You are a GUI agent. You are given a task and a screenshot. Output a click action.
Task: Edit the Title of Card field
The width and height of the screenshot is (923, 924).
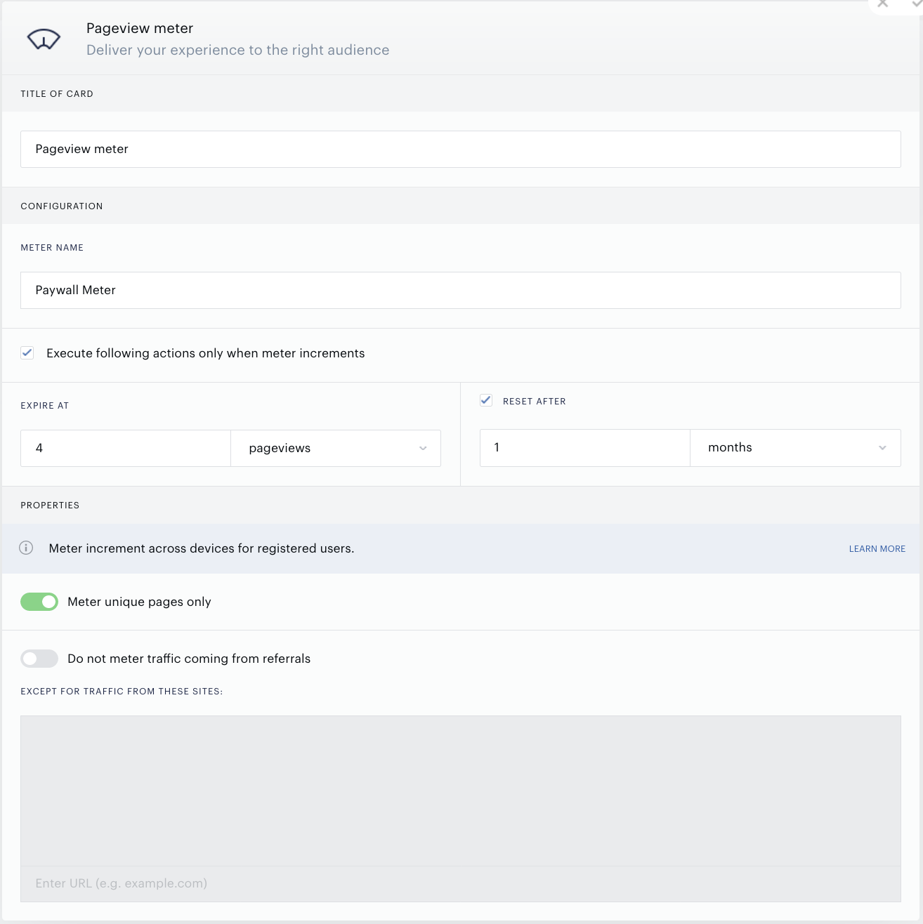[461, 149]
